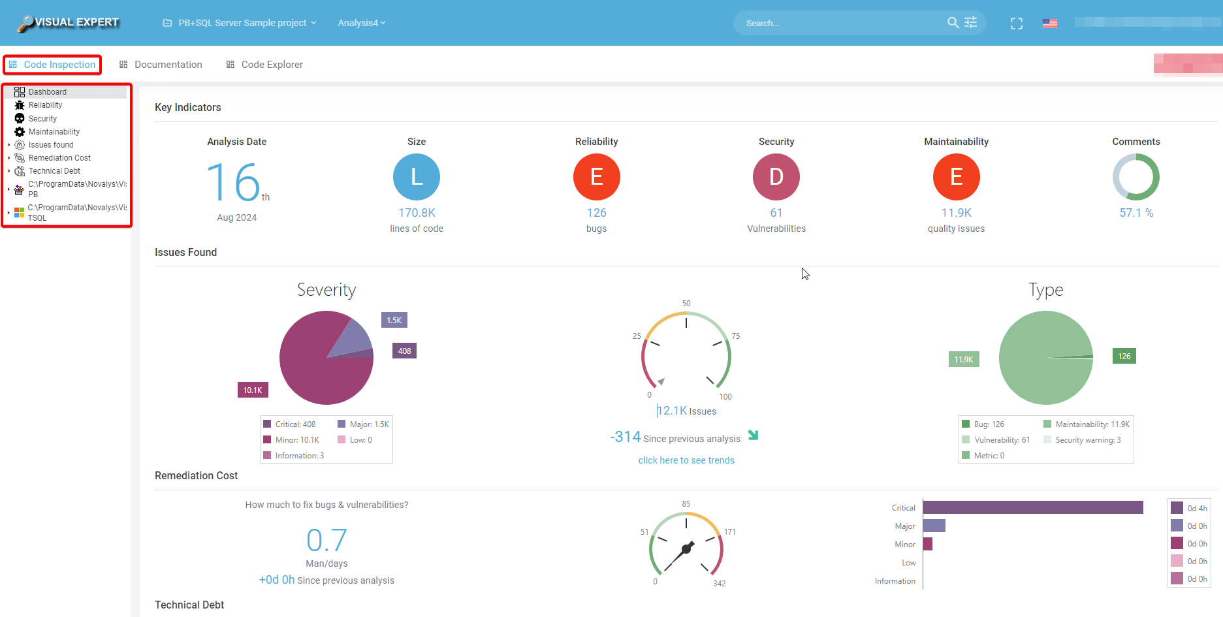Enter fullscreen mode via top bar icon
Screen dimensions: 1223x617
(1016, 24)
